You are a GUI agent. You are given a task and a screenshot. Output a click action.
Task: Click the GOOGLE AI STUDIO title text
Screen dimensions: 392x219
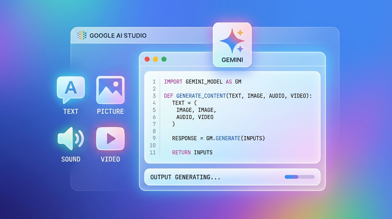point(118,36)
